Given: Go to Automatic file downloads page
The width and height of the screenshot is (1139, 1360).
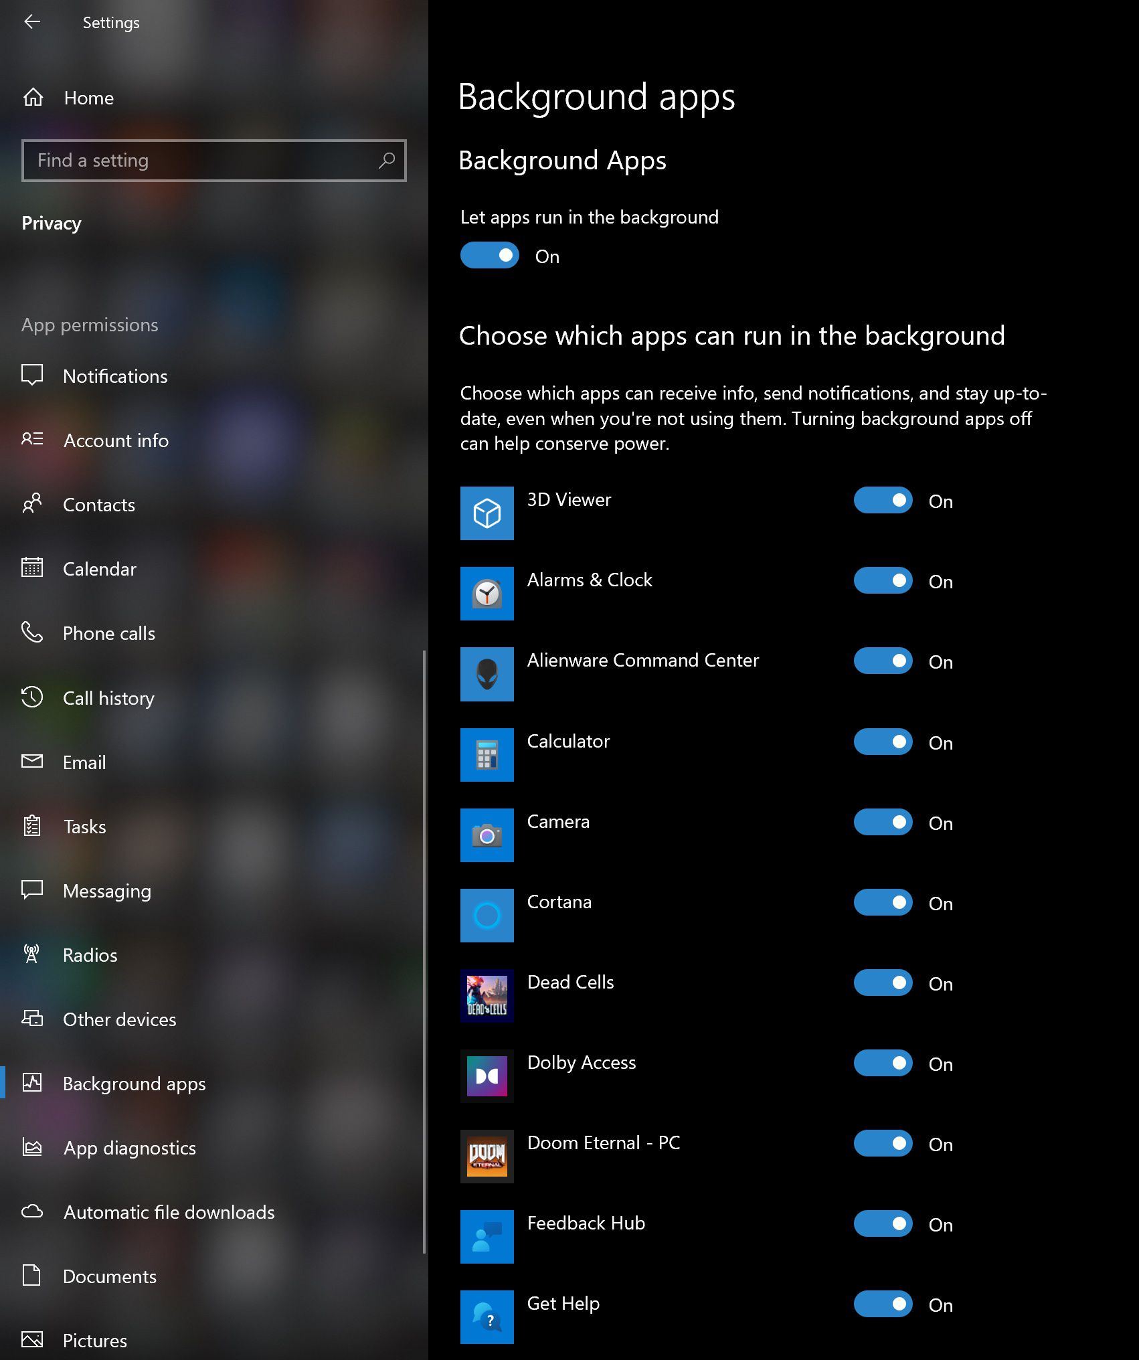Looking at the screenshot, I should [169, 1212].
